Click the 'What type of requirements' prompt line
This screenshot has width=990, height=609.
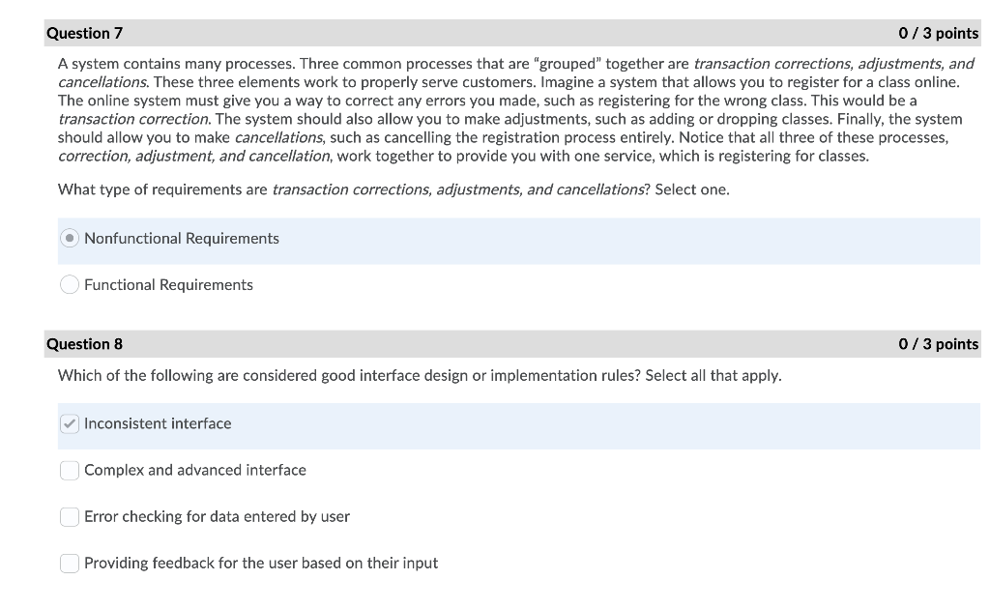coord(393,190)
